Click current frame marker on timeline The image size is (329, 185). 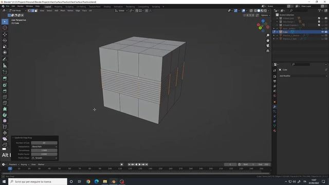[x=10, y=169]
